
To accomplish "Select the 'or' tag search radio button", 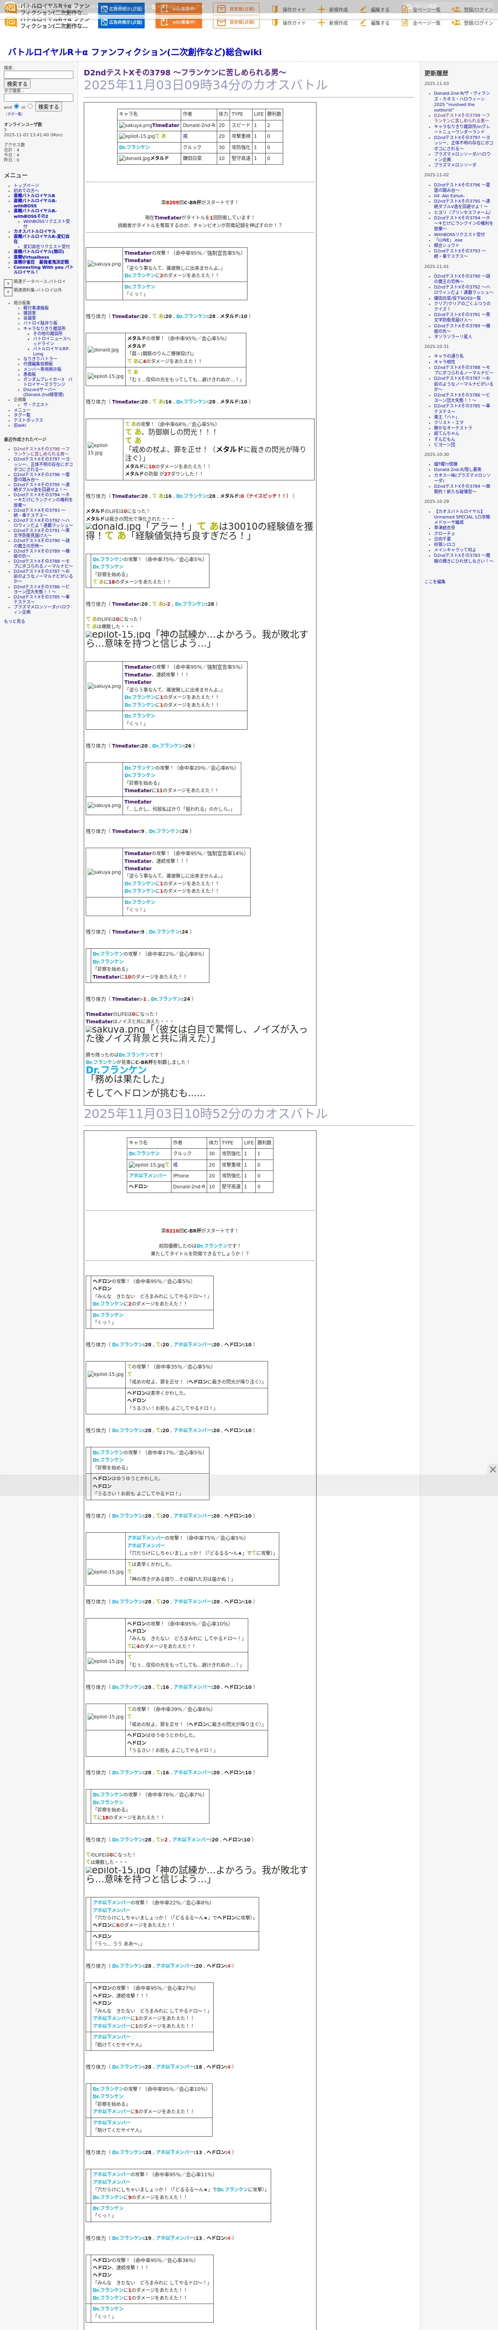I will pyautogui.click(x=30, y=106).
